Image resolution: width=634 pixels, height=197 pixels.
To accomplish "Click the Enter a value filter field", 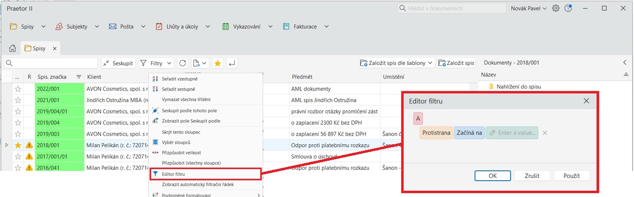I will point(512,133).
